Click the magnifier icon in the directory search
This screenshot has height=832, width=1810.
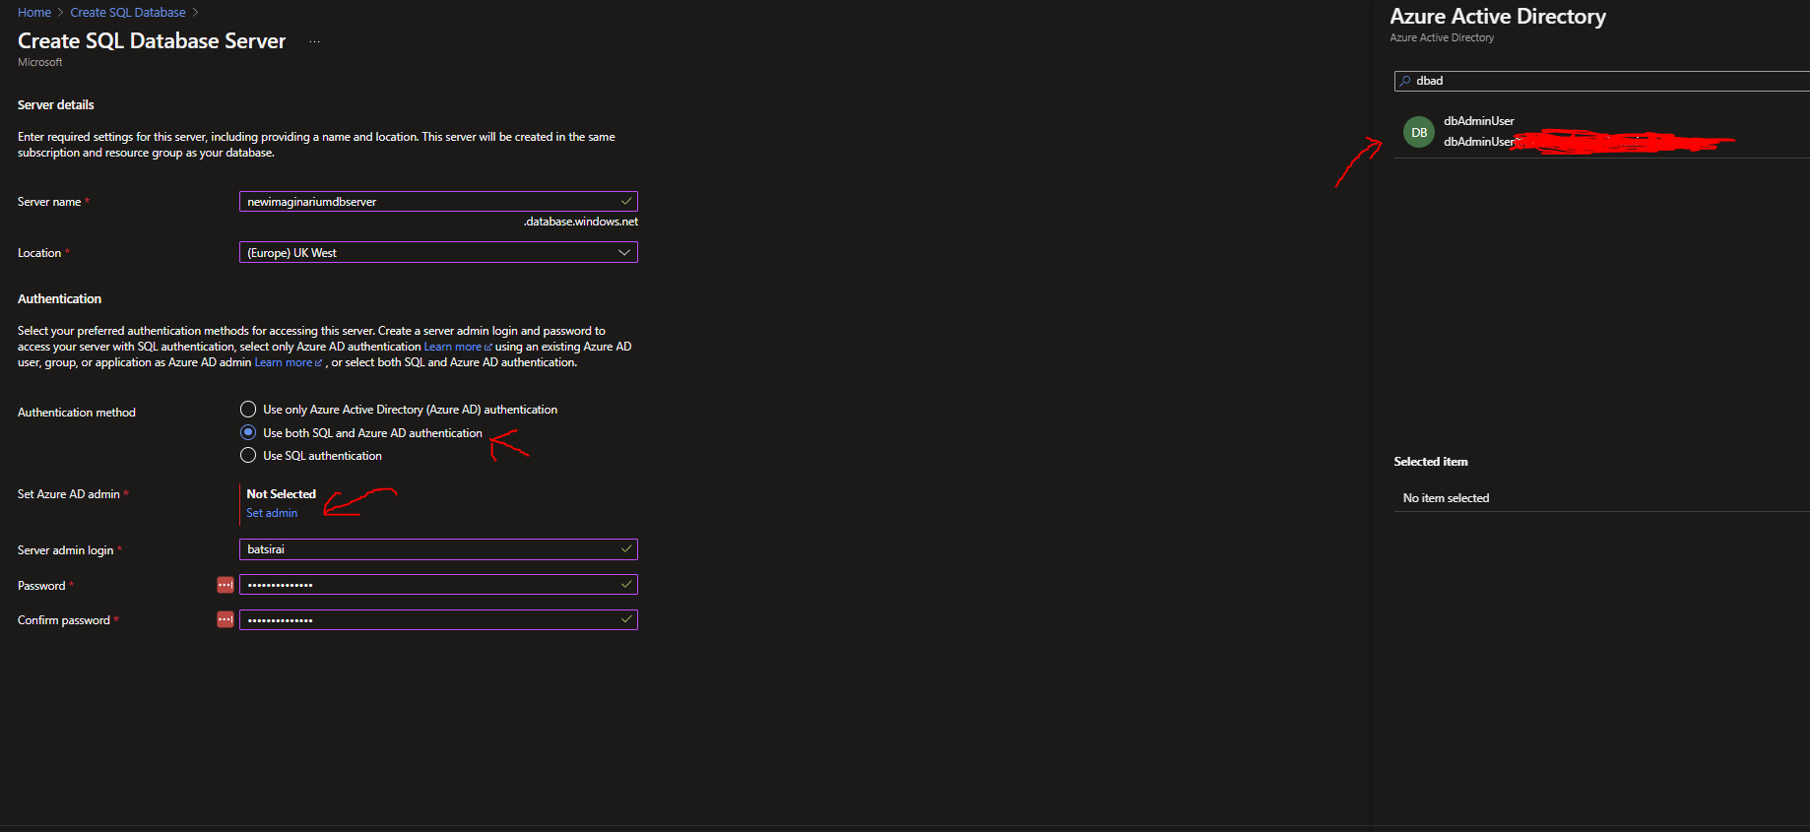(x=1405, y=81)
